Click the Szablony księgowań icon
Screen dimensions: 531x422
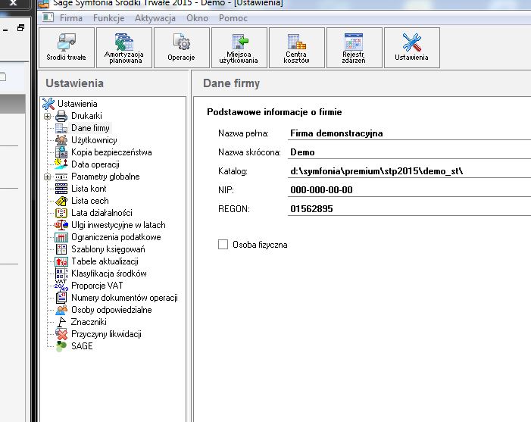[x=61, y=249]
